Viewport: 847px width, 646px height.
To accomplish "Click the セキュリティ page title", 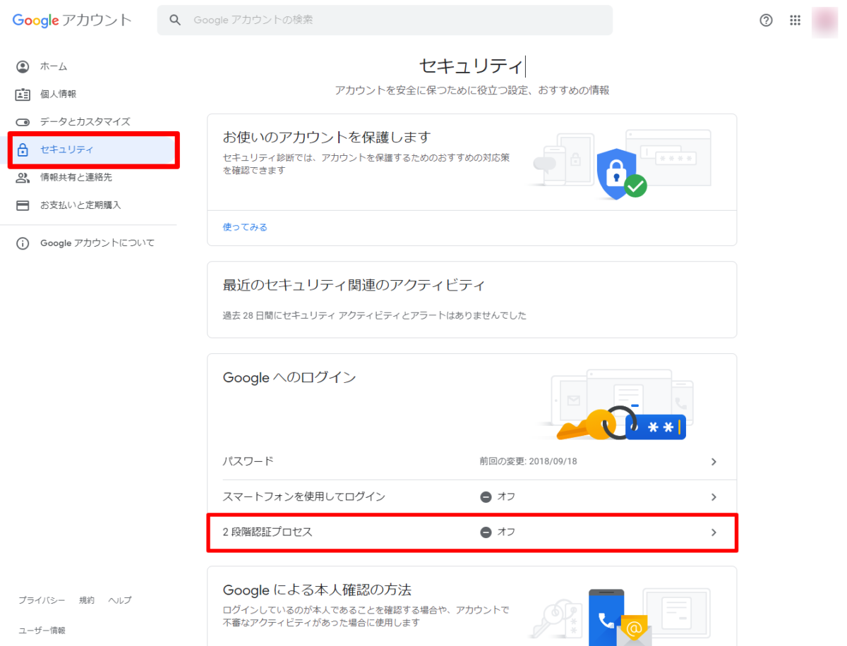I will coord(471,66).
